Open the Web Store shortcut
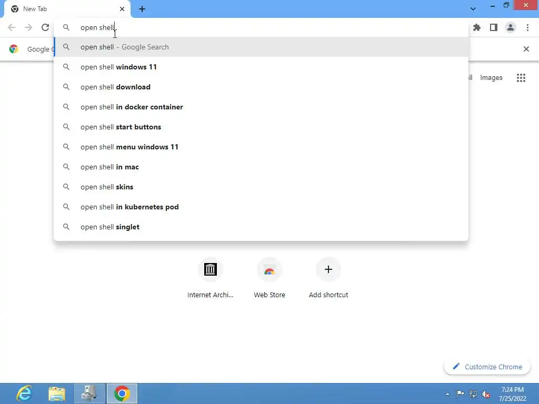The image size is (539, 404). click(x=269, y=278)
